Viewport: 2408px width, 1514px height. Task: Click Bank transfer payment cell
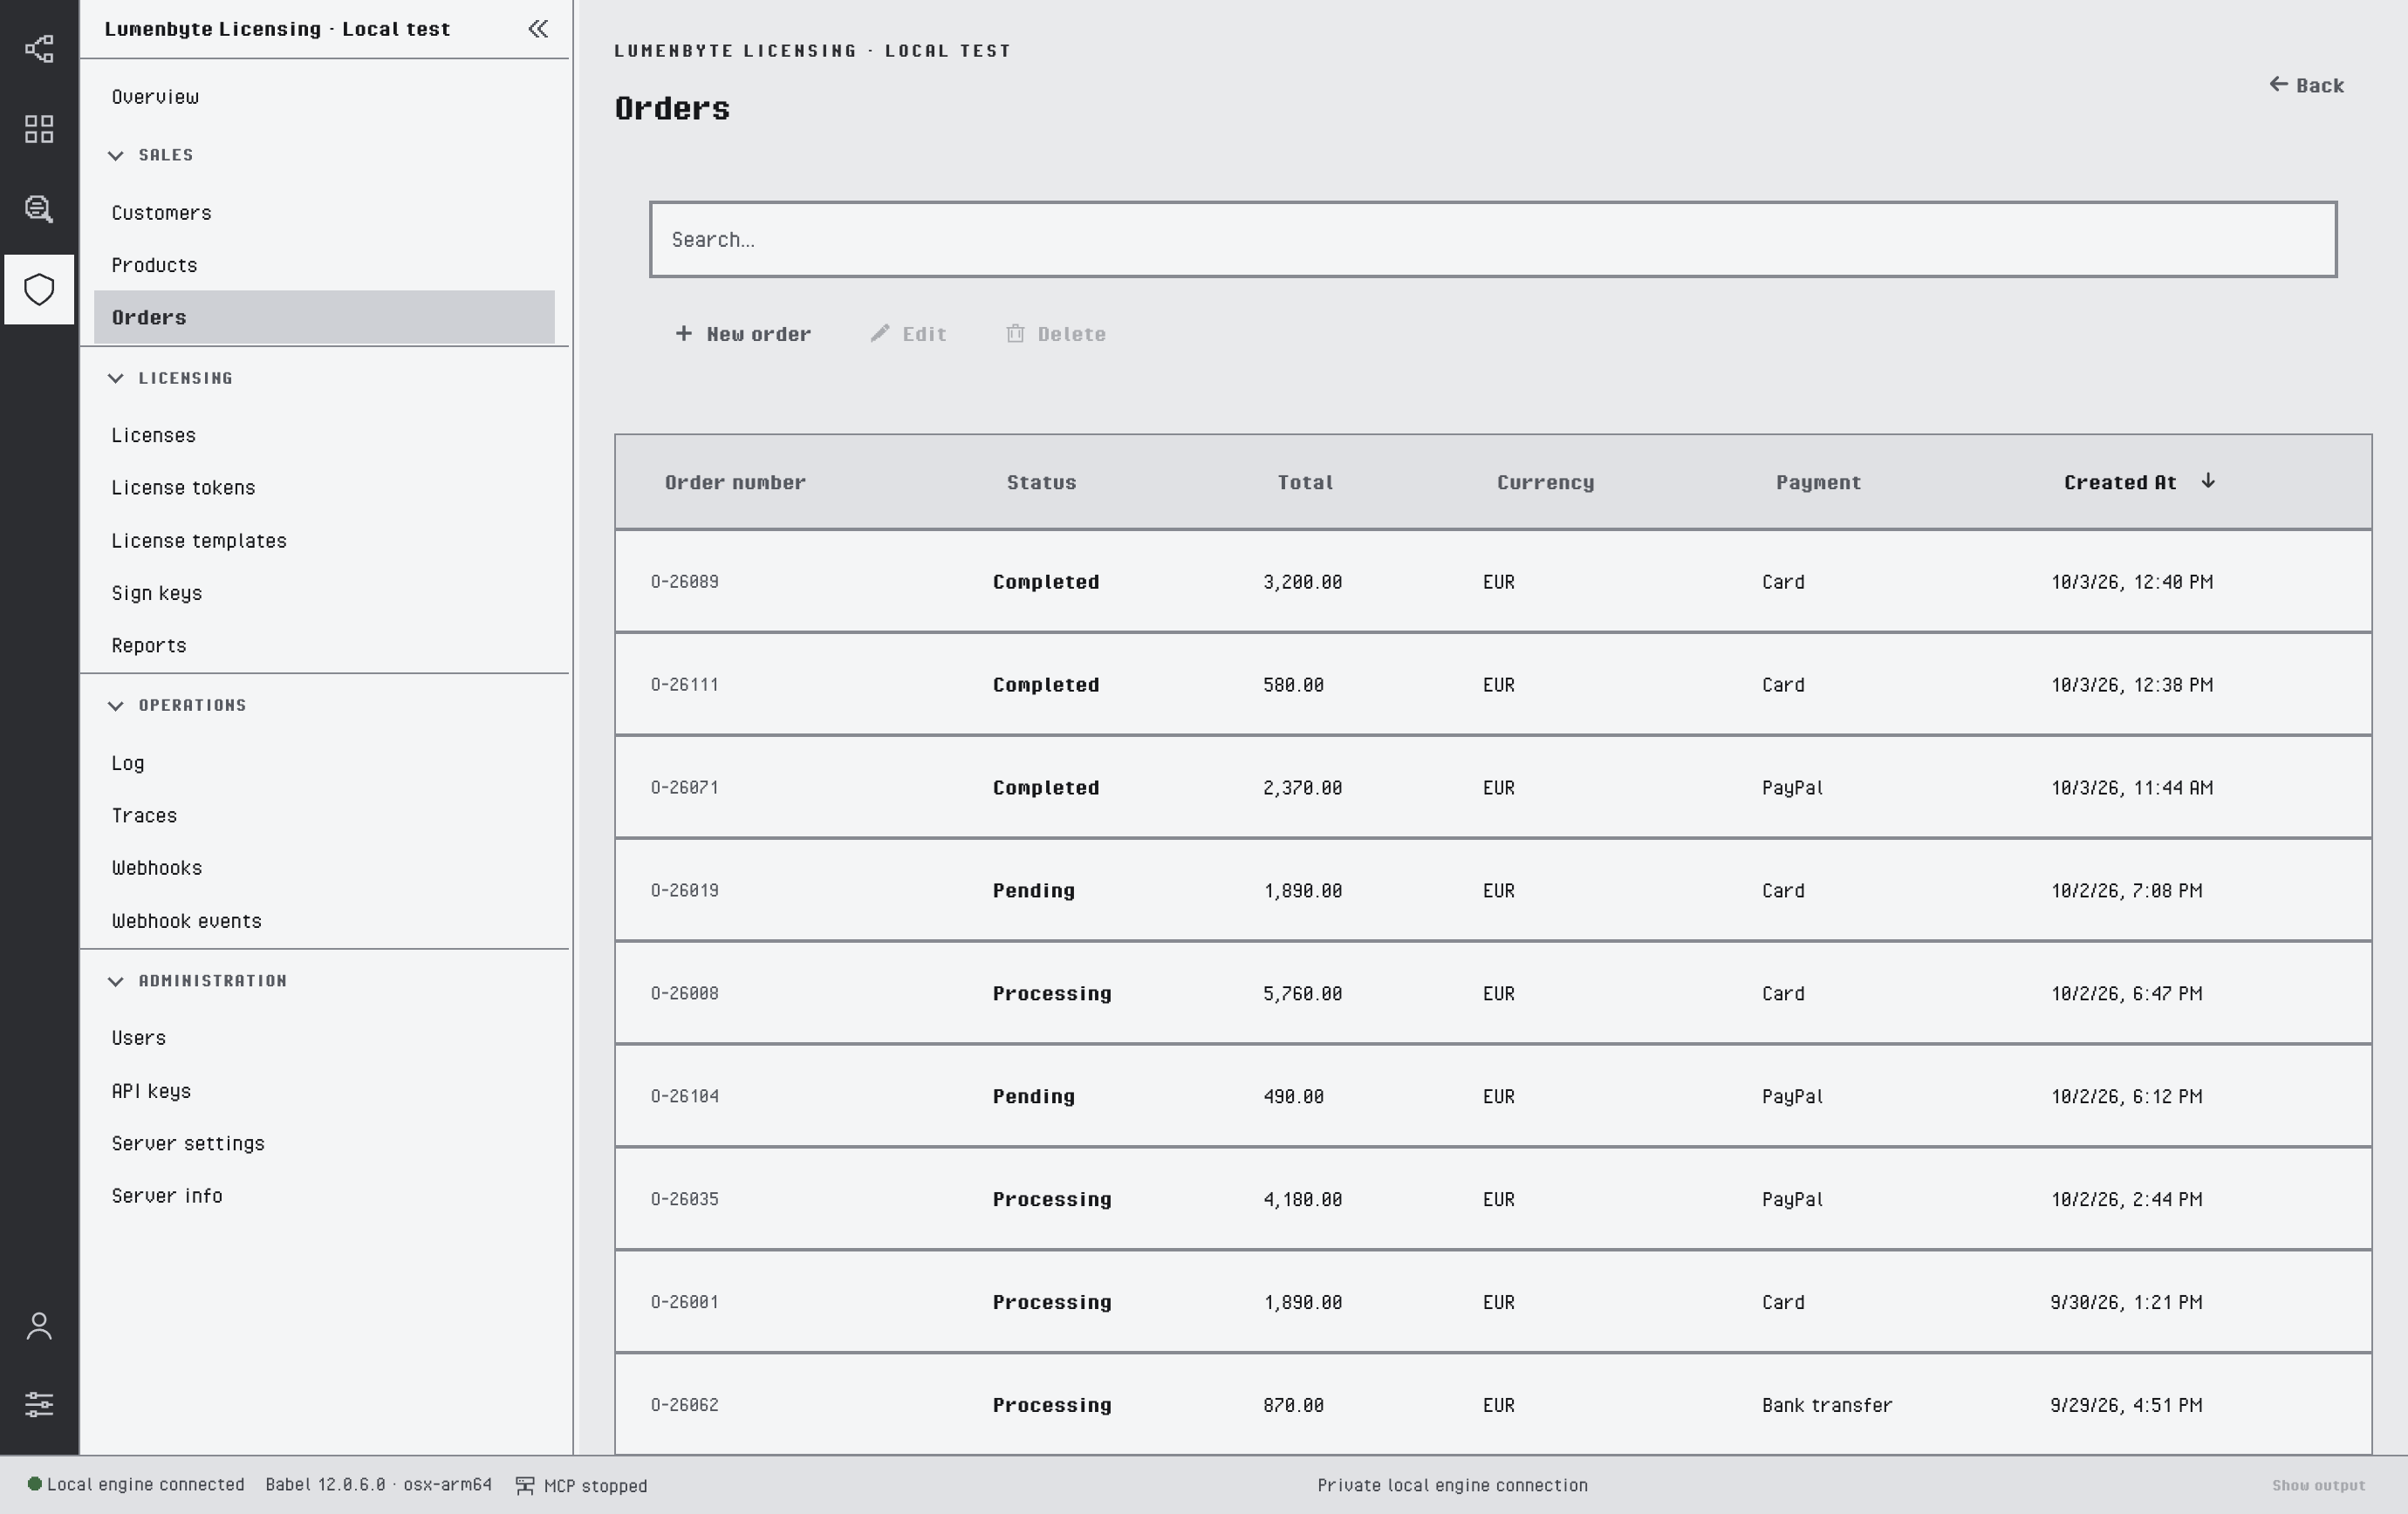pos(1827,1405)
